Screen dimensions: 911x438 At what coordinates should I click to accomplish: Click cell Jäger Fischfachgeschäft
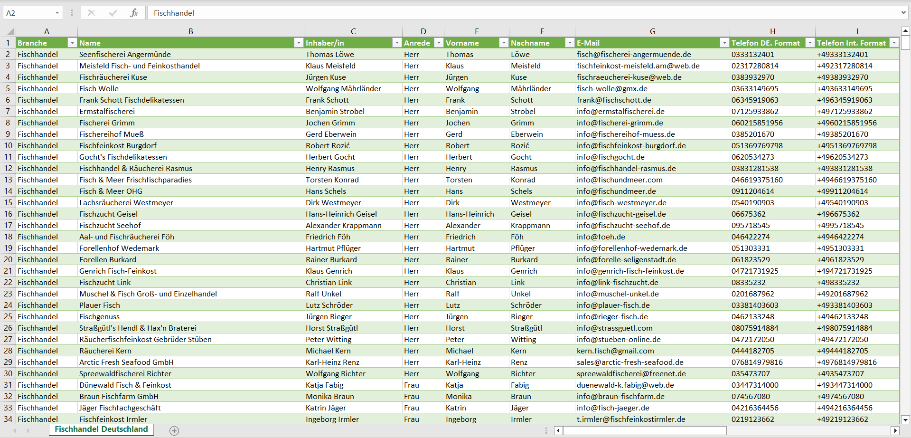point(191,408)
